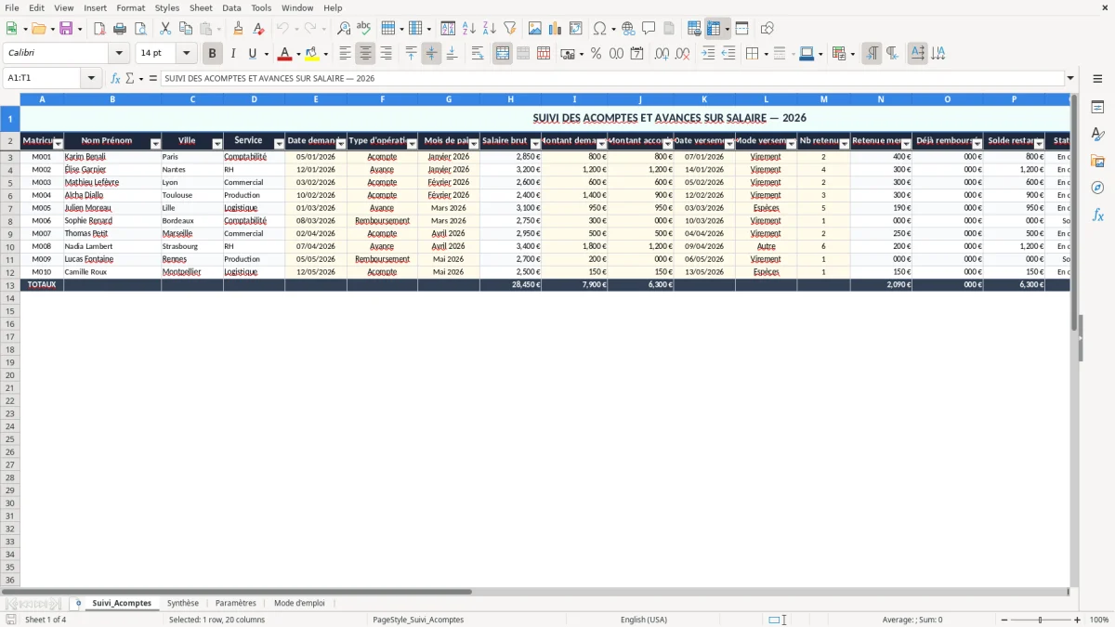Toggle bold formatting

tap(213, 54)
